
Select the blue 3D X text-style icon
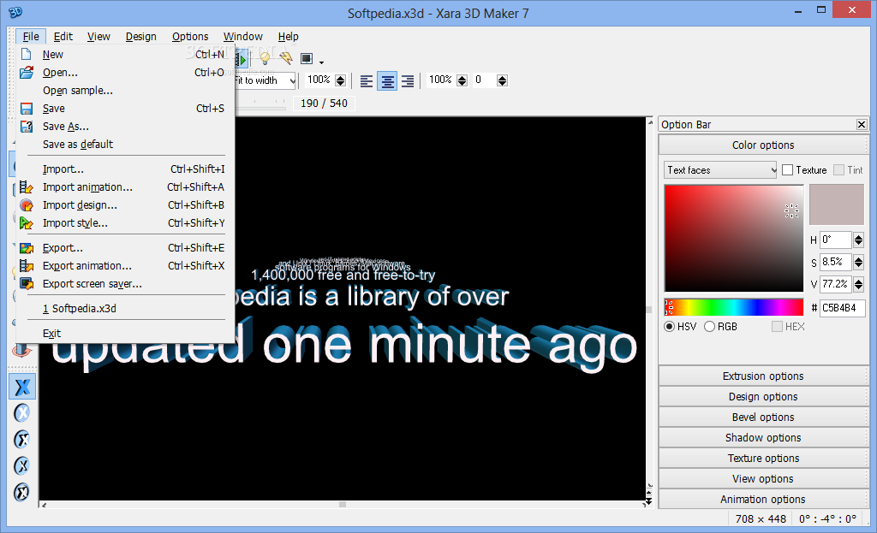[22, 387]
